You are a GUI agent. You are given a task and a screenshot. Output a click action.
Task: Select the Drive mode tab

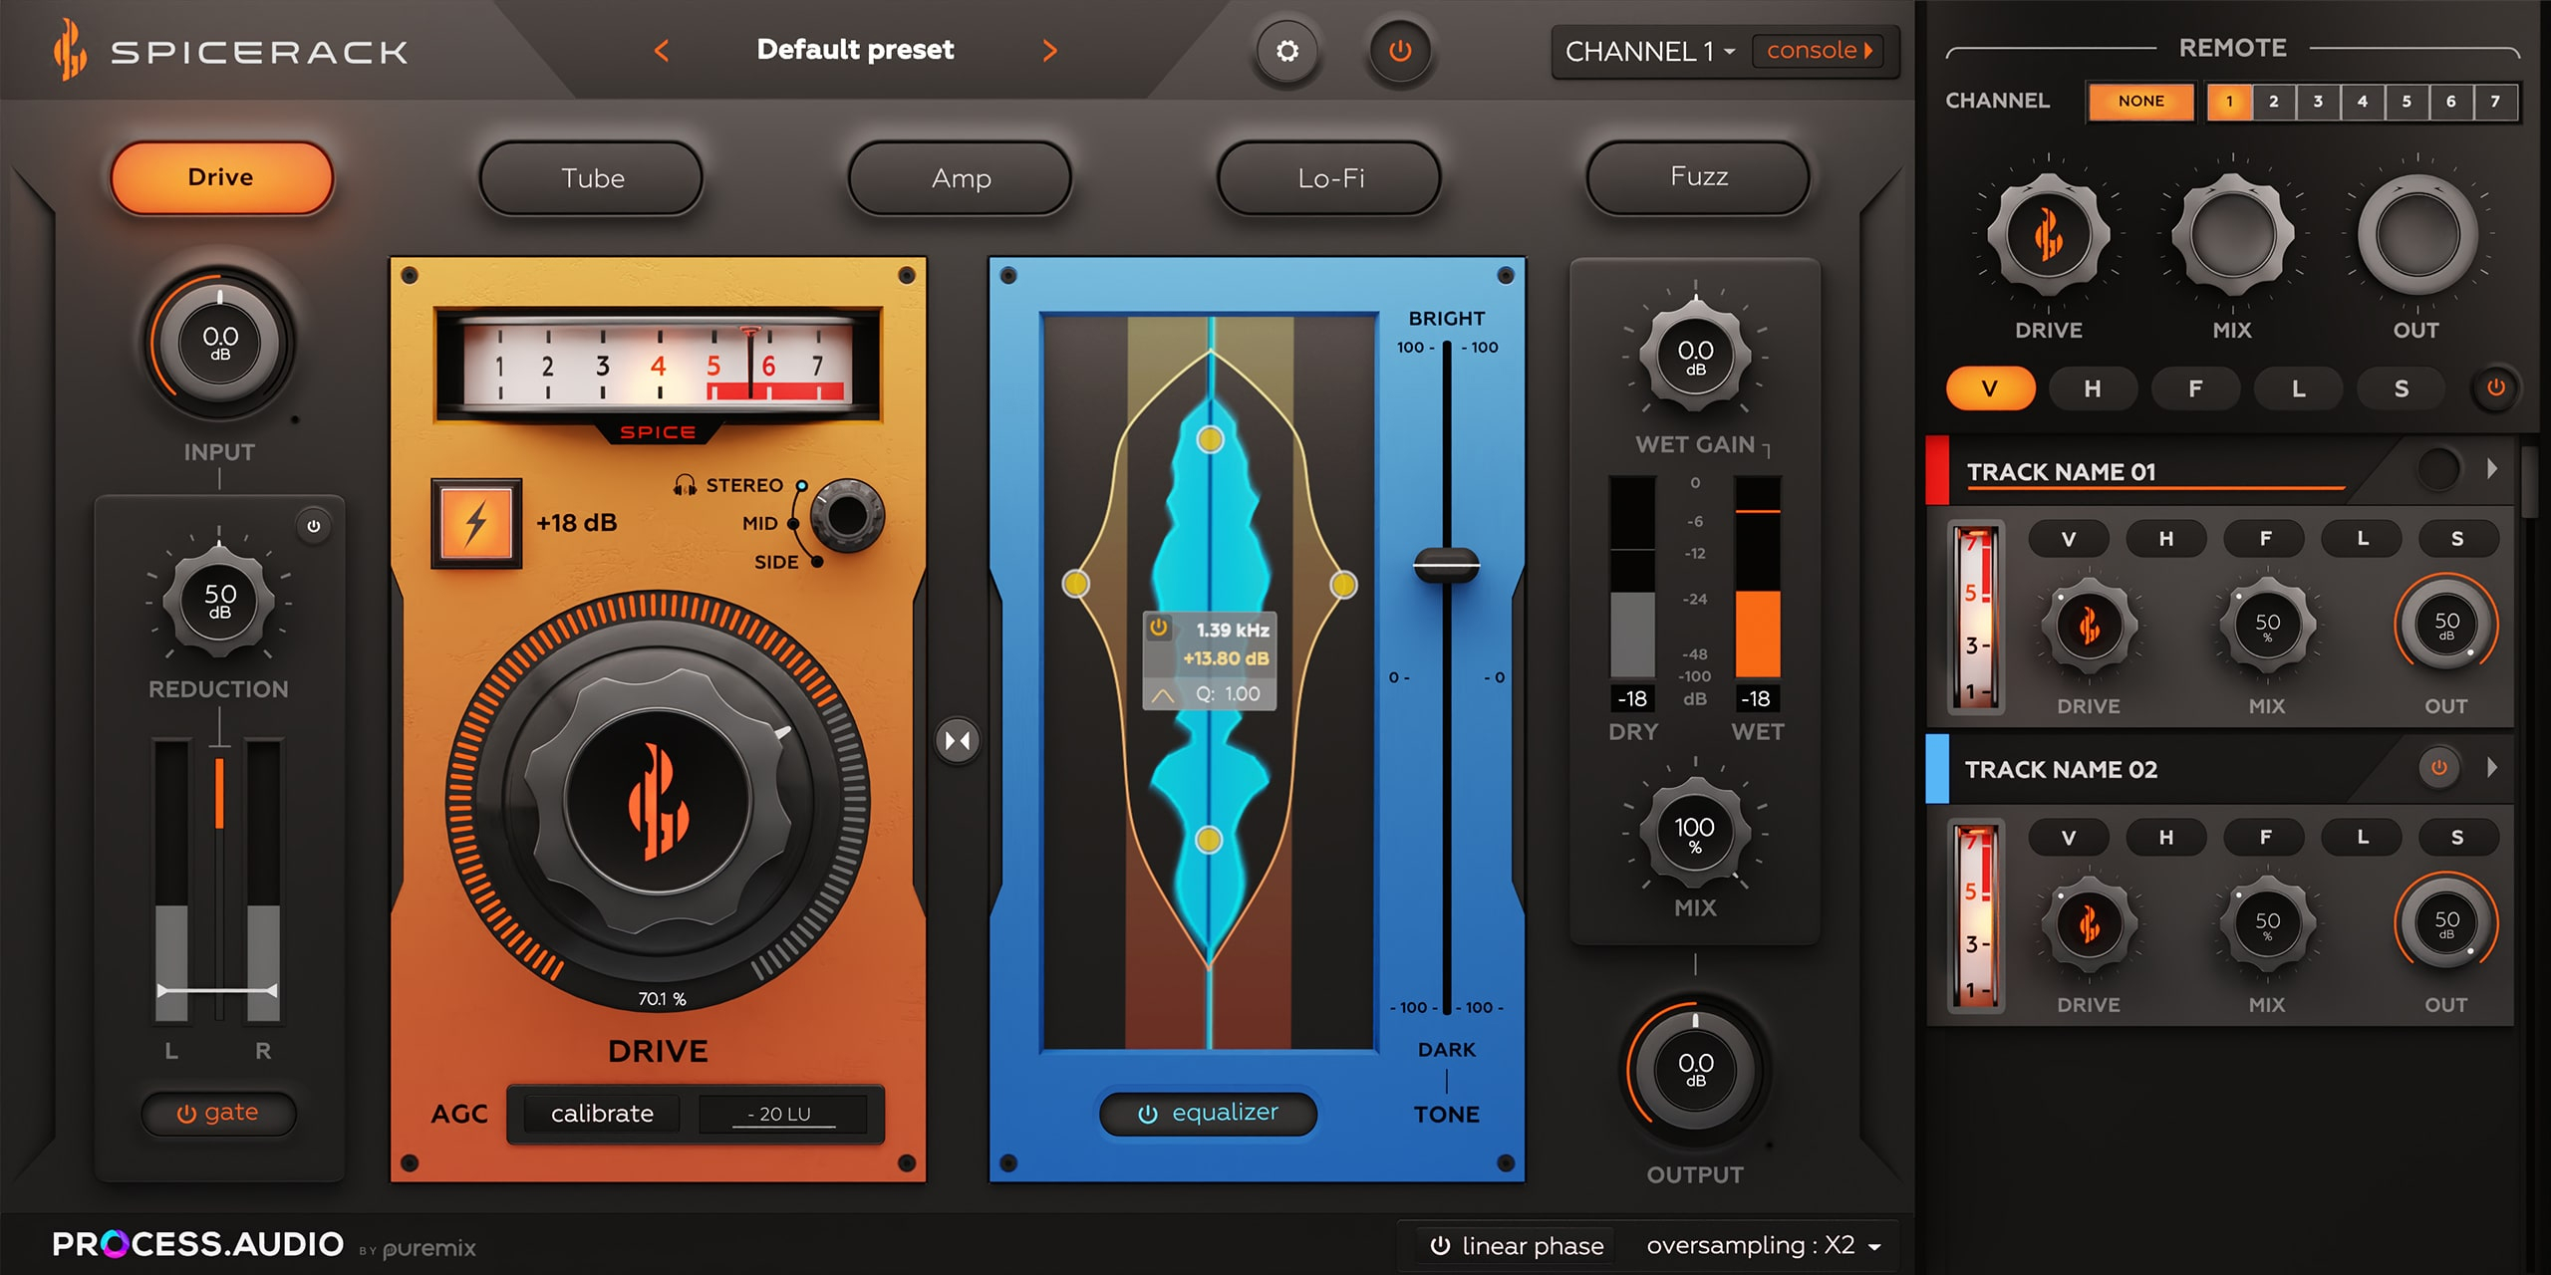tap(221, 177)
